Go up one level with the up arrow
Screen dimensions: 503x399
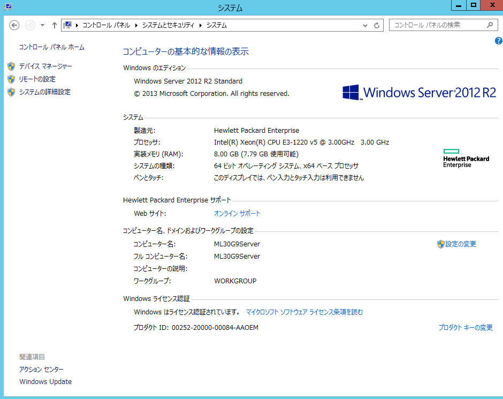point(54,25)
